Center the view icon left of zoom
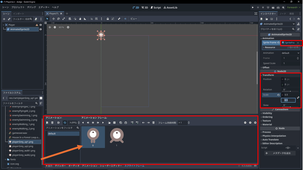The height and width of the screenshot is (170, 303). [50, 27]
